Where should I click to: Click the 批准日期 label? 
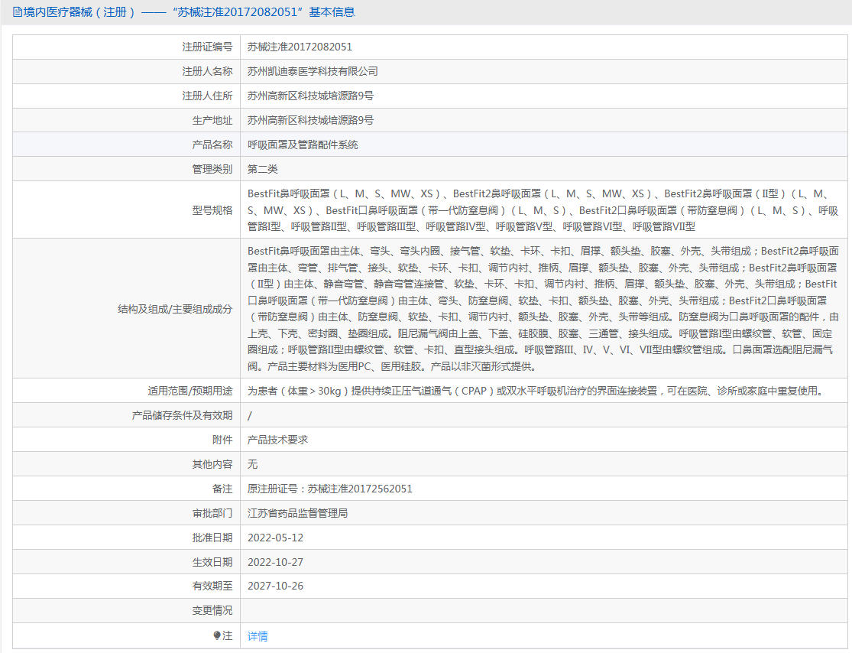(x=212, y=538)
